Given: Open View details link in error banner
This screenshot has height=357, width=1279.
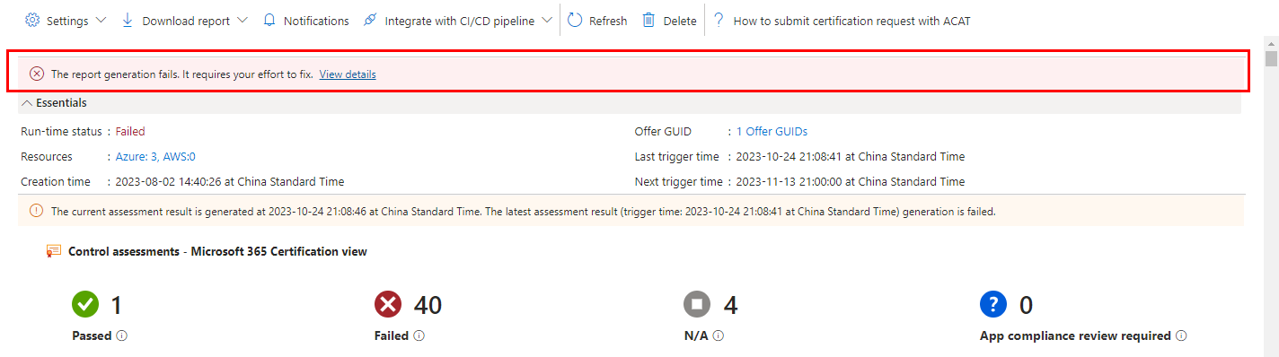Looking at the screenshot, I should tap(348, 74).
